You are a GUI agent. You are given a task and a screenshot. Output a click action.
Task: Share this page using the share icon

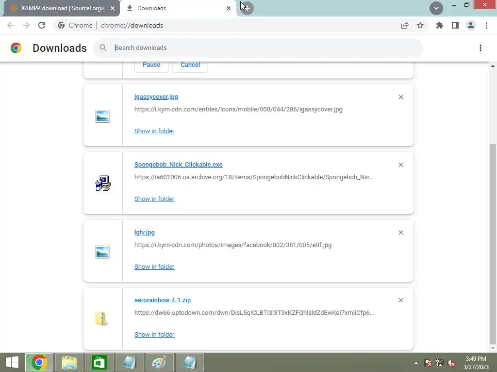coord(404,25)
